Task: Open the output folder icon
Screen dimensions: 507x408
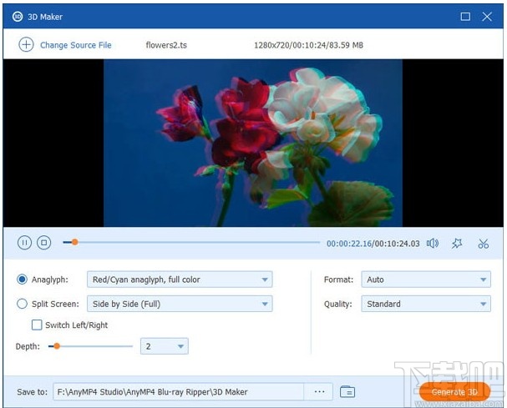Action: 347,392
